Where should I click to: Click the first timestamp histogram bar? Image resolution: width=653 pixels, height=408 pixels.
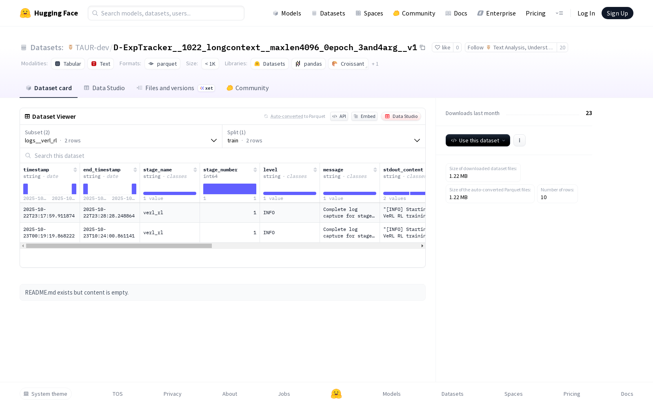click(26, 189)
